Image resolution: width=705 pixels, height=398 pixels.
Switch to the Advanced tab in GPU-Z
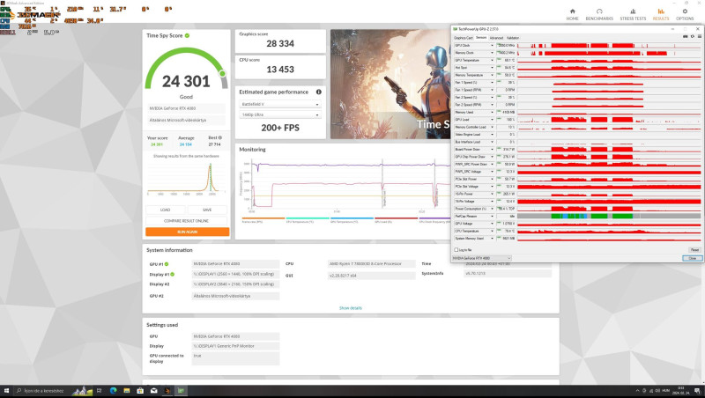pos(496,38)
